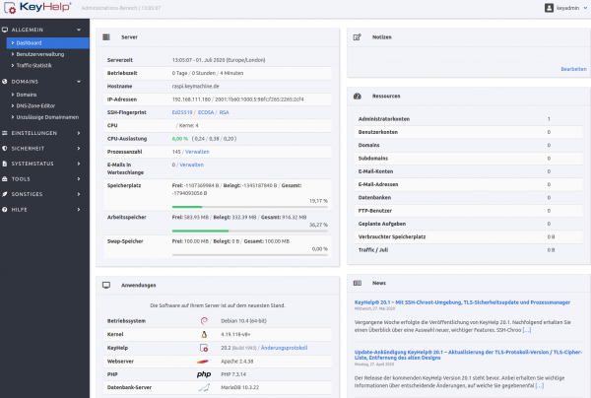This screenshot has width=591, height=398.
Task: Click the Tools toolbox icon
Action: point(5,179)
